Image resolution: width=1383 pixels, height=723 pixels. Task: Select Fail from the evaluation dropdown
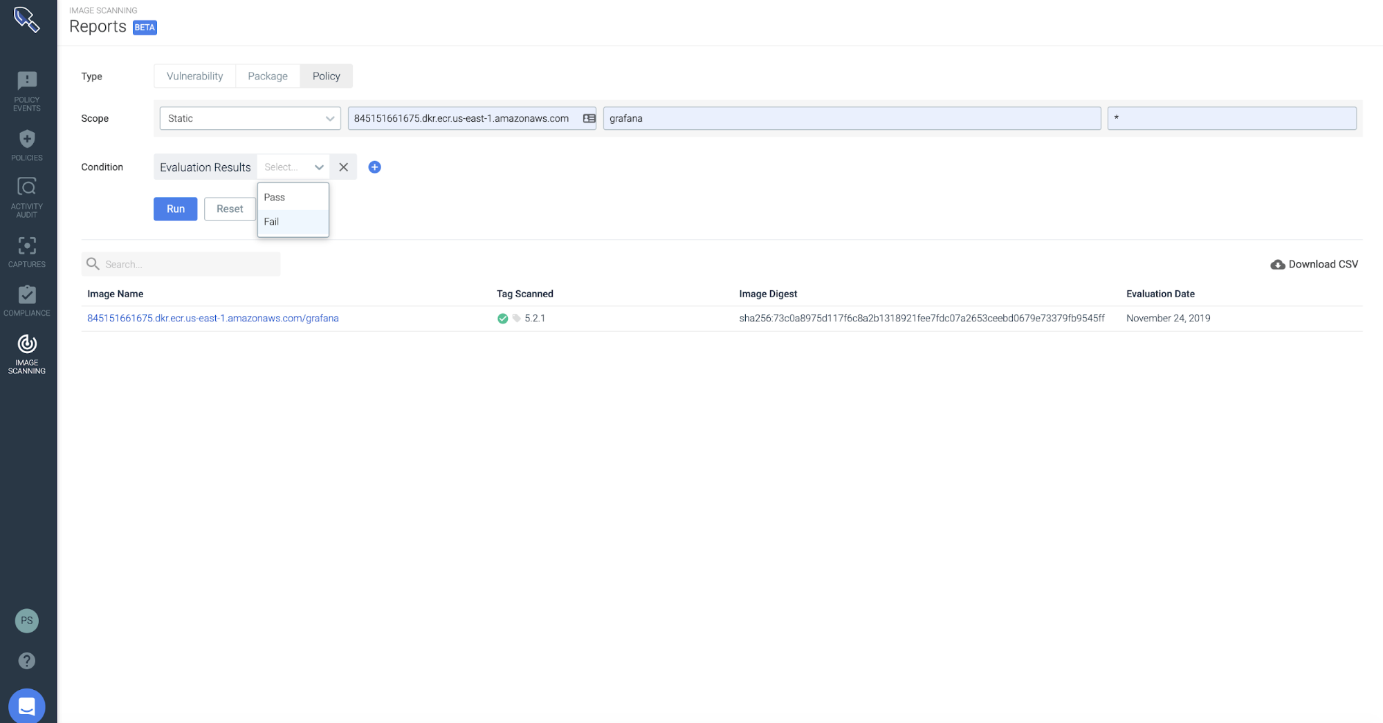coord(271,221)
